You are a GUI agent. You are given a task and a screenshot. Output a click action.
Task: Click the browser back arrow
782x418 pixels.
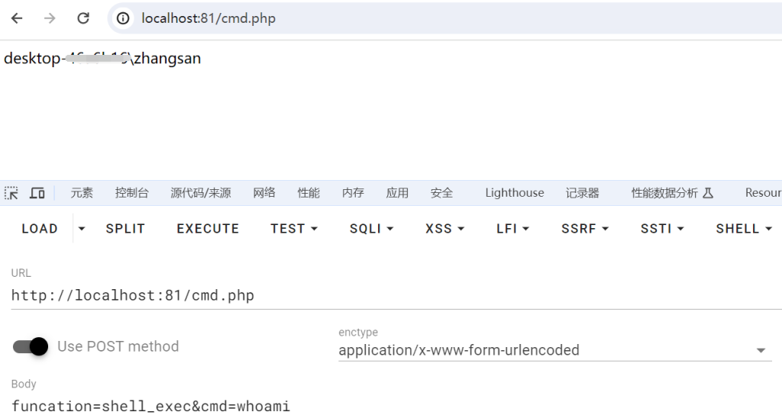[17, 18]
